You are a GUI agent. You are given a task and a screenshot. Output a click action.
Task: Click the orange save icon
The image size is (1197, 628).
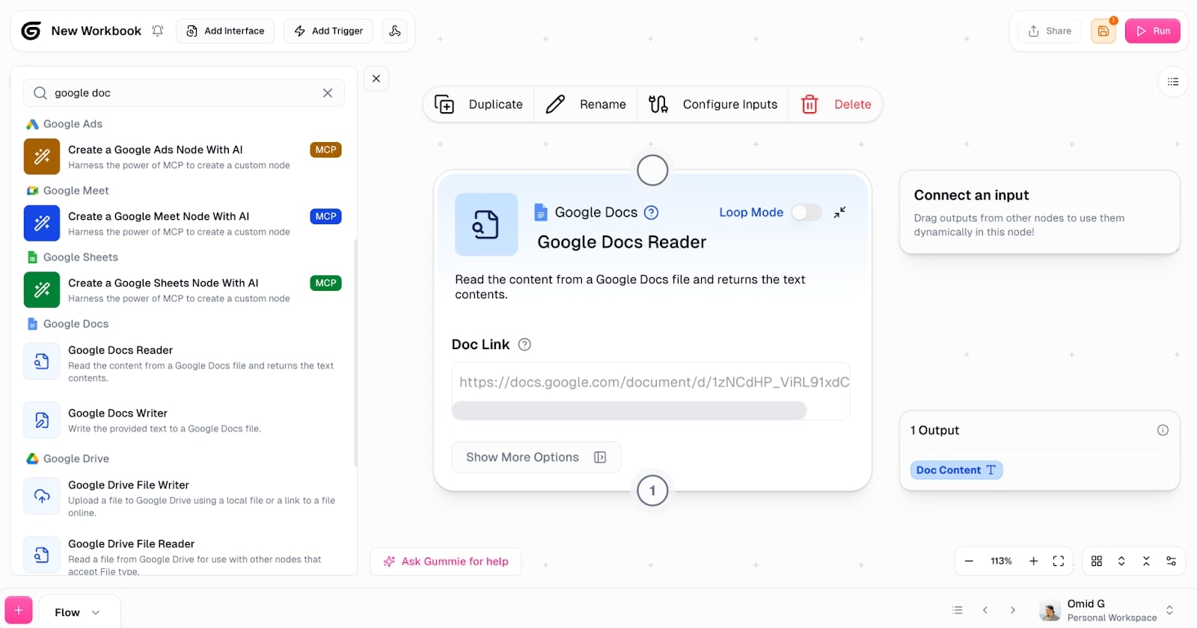(1103, 31)
